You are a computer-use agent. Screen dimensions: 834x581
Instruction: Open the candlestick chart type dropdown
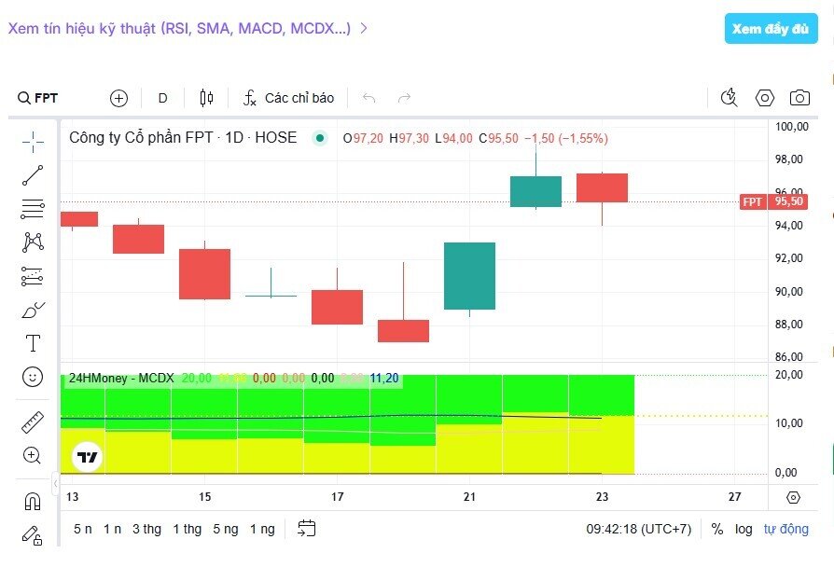point(206,98)
